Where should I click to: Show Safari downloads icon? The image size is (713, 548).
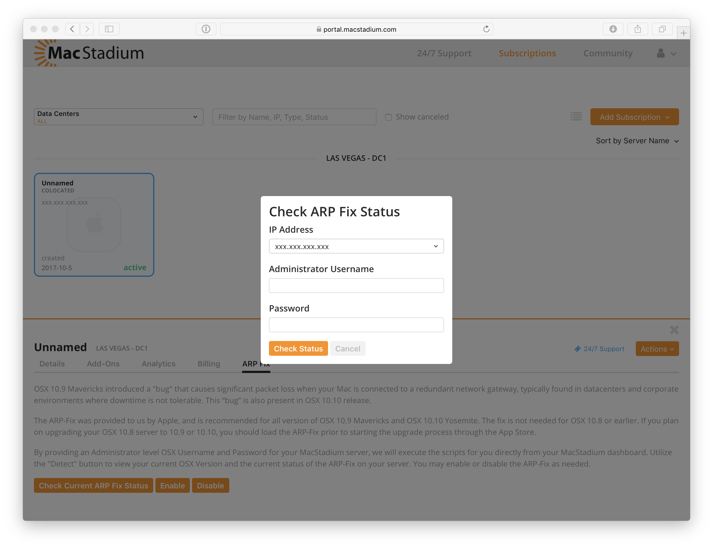coord(613,29)
